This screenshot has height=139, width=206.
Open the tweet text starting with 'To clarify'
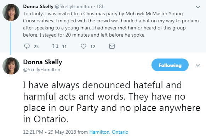tap(111, 24)
